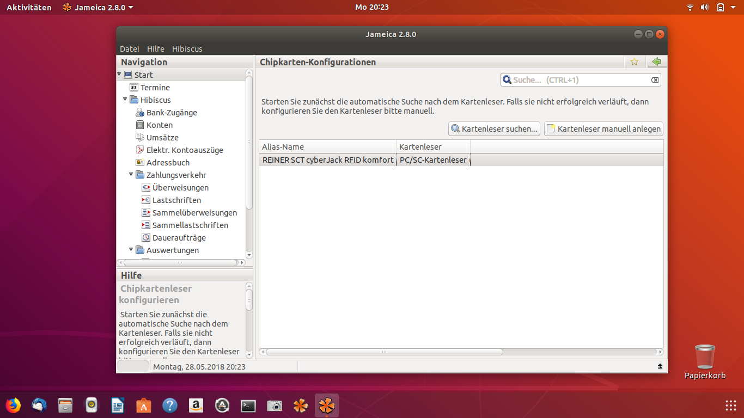Click the Termine calendar icon
This screenshot has height=418, width=744.
[134, 87]
